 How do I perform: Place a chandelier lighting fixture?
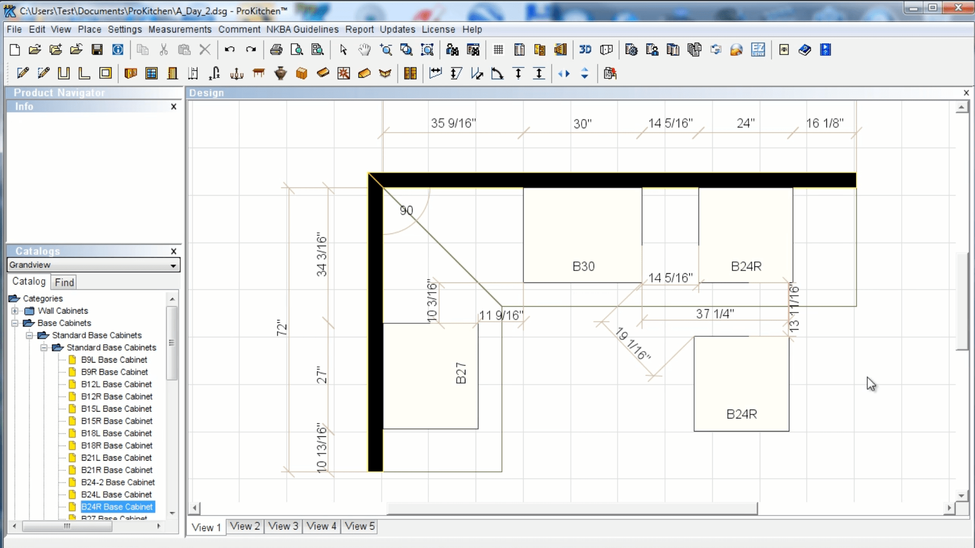(237, 73)
